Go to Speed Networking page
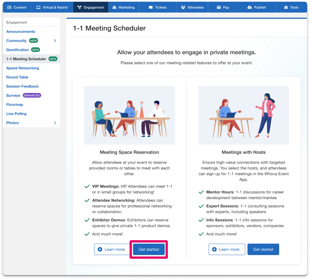The height and width of the screenshot is (279, 310). click(x=23, y=68)
